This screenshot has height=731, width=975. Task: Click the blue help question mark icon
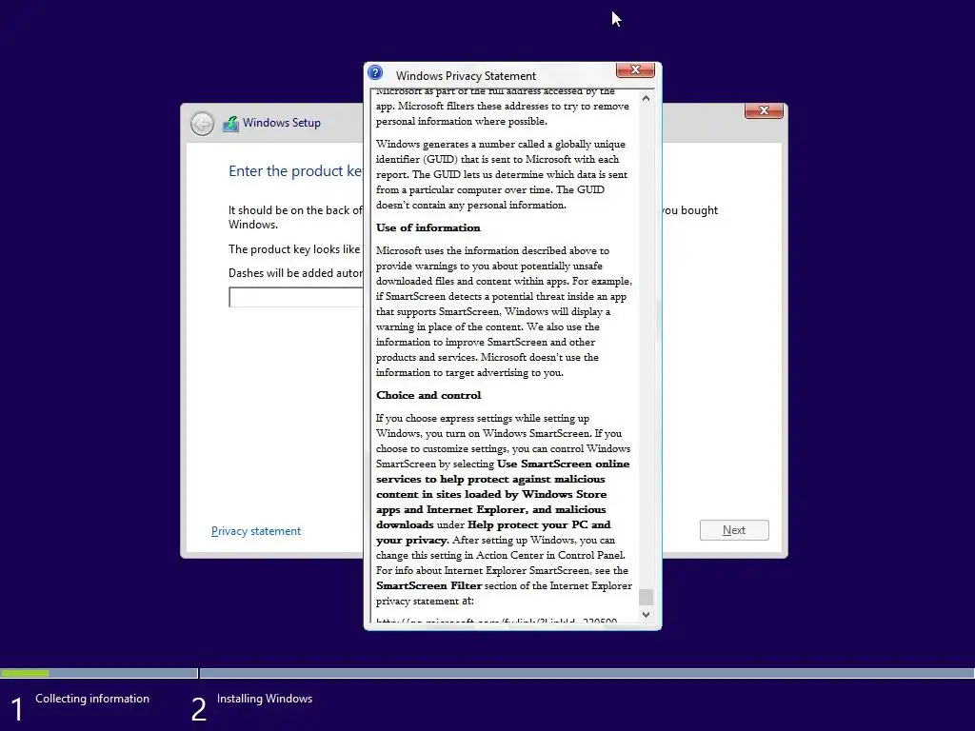tap(375, 72)
